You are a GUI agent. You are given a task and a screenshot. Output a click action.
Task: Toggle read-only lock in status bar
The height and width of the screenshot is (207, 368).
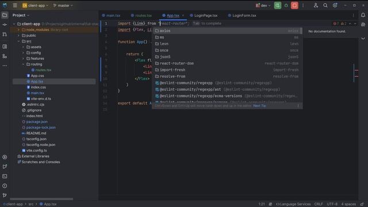[x=362, y=204]
